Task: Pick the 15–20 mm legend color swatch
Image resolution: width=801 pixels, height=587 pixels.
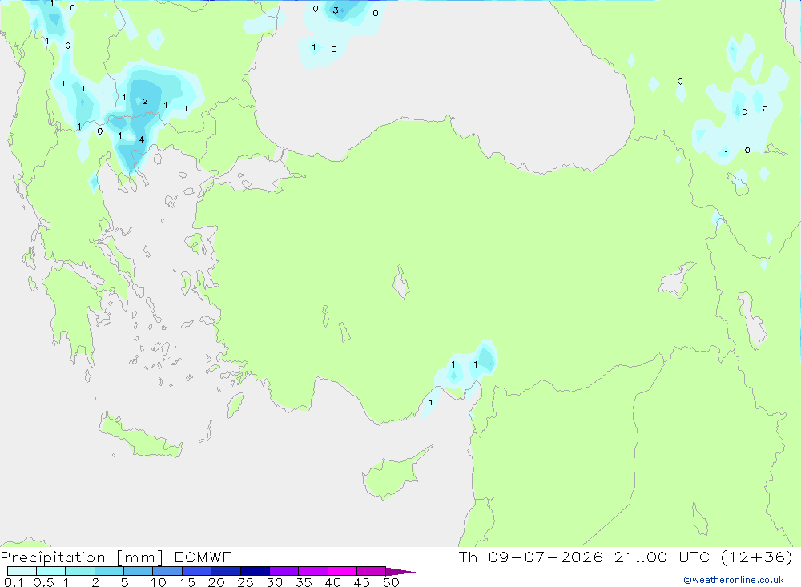Action: [197, 571]
